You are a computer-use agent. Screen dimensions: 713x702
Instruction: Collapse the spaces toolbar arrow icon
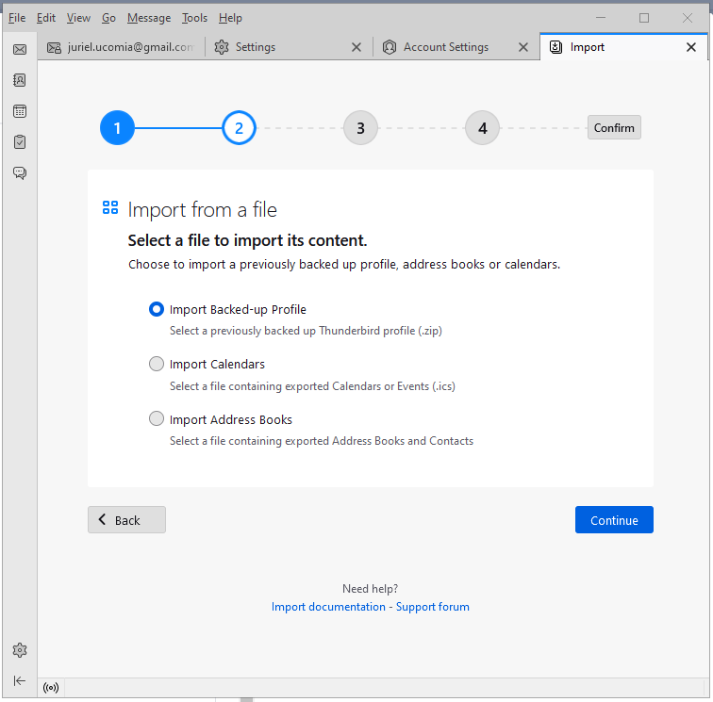(20, 680)
